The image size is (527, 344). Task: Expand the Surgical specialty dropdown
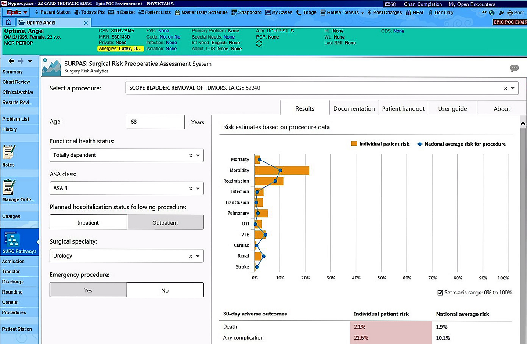click(x=198, y=256)
